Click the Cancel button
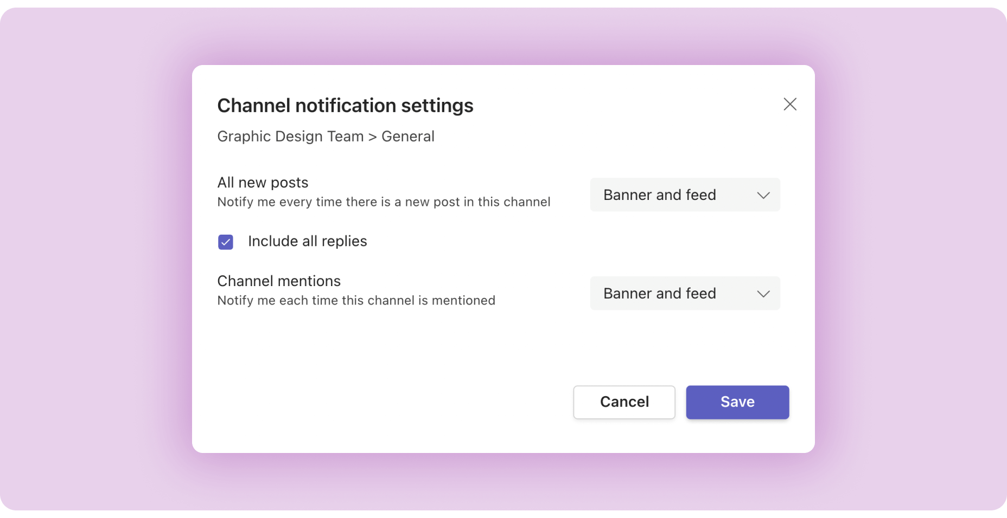 tap(624, 402)
